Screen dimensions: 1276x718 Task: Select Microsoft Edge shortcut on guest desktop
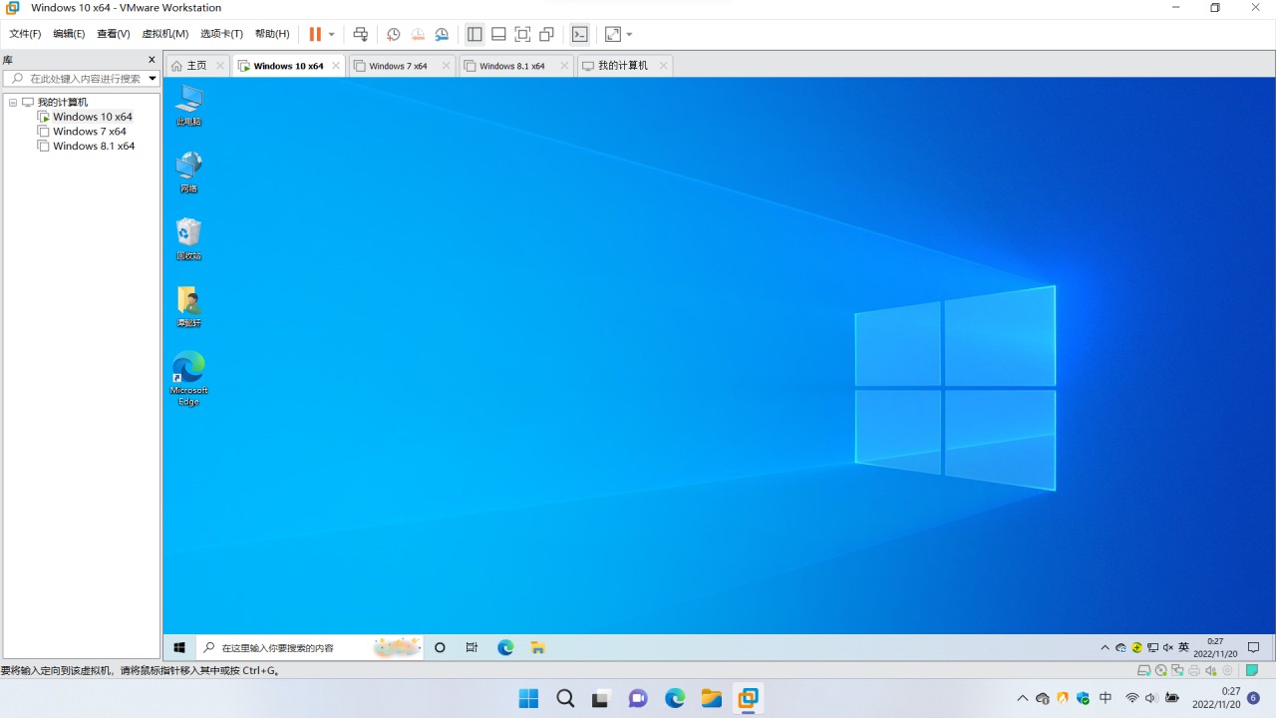point(188,379)
